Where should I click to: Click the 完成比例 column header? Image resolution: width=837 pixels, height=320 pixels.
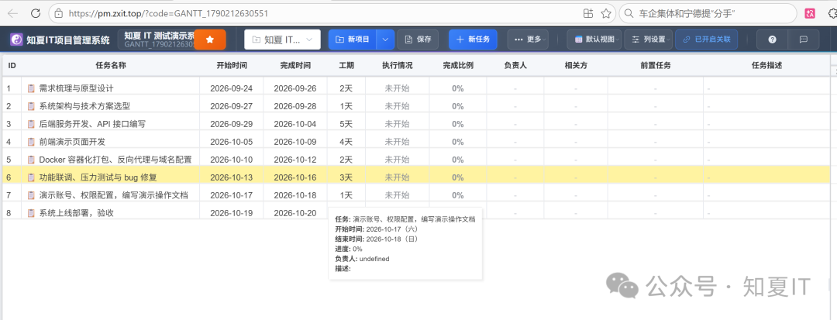coord(458,66)
